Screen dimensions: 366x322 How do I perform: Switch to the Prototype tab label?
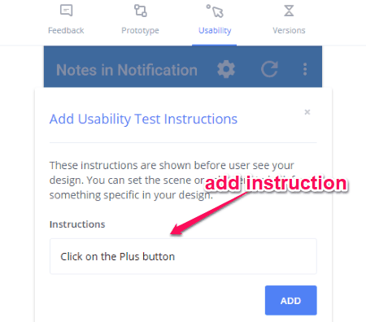pyautogui.click(x=140, y=31)
